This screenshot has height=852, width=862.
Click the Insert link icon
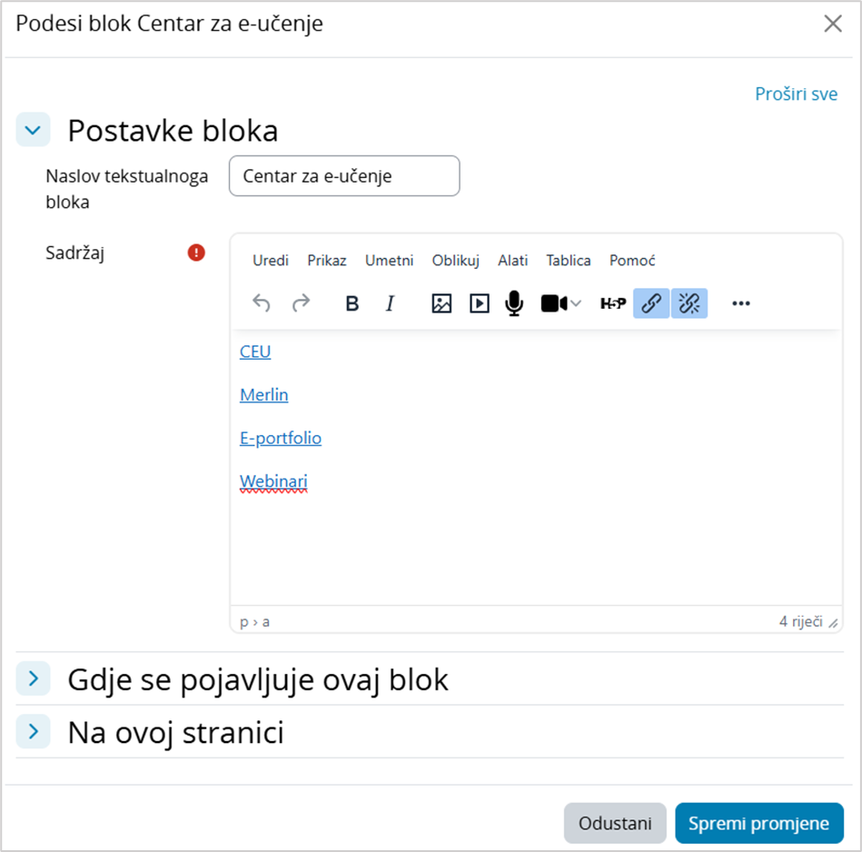coord(651,303)
